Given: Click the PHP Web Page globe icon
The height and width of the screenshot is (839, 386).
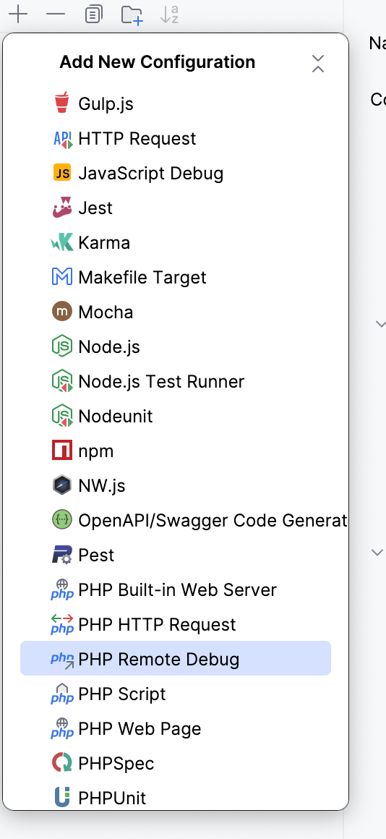Looking at the screenshot, I should tap(62, 728).
